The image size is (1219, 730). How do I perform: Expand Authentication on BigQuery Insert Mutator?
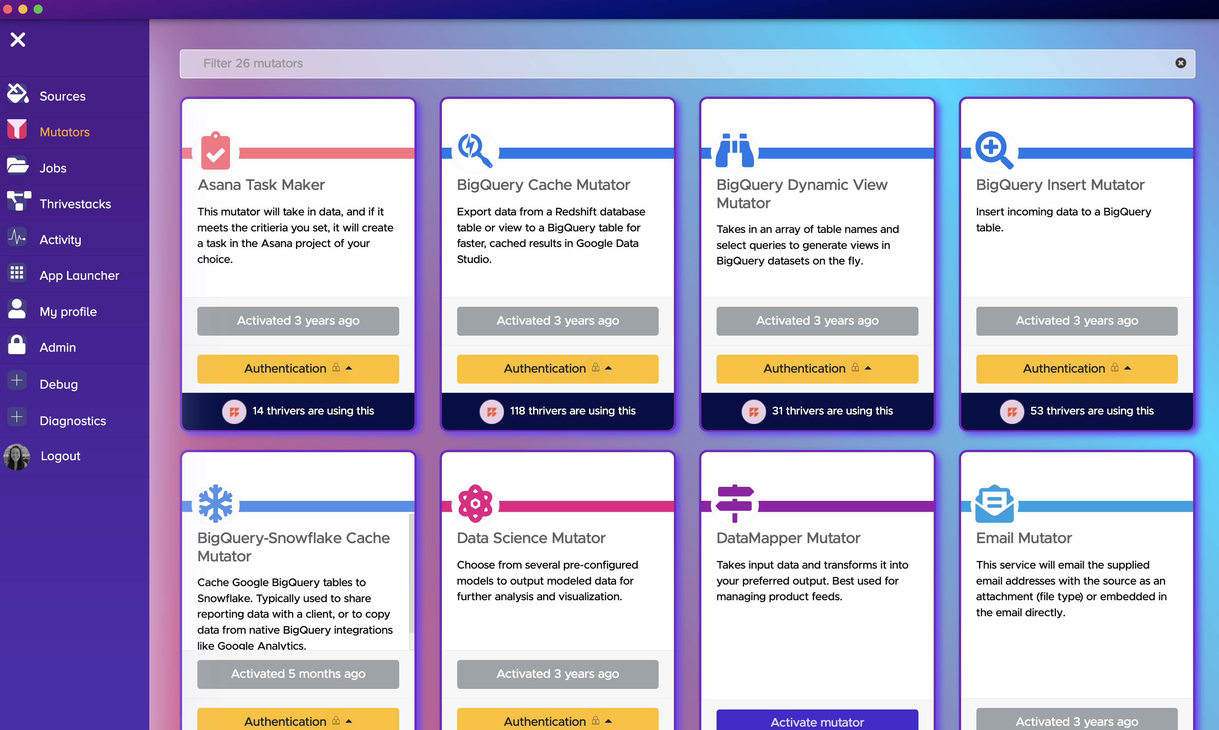pyautogui.click(x=1076, y=368)
